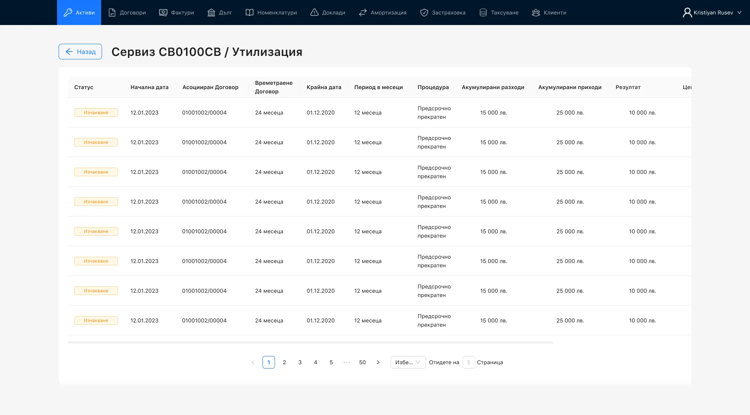Click the Акумулирани разходи column header
Viewport: 750px width, 415px height.
[x=493, y=87]
